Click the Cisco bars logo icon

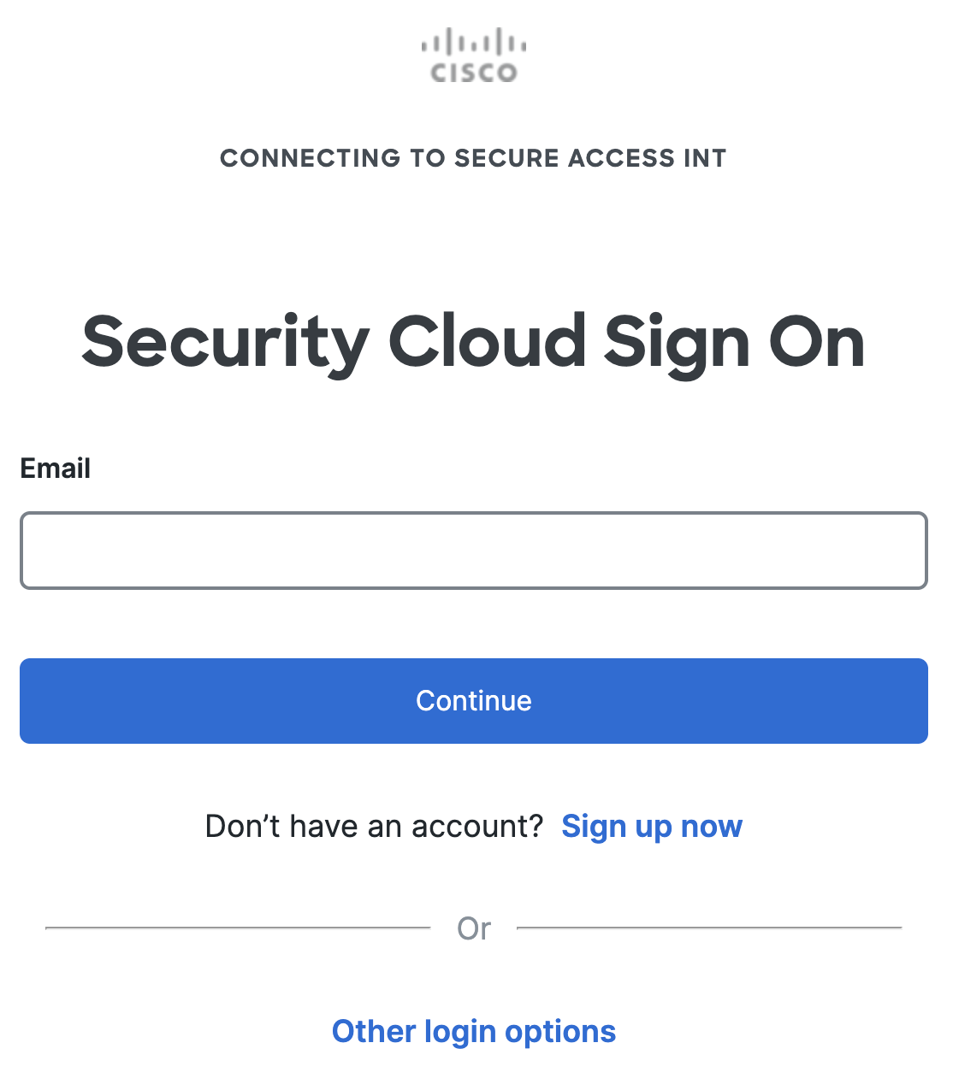click(x=474, y=43)
